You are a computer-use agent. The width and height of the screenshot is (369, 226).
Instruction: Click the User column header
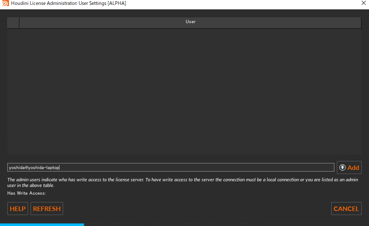[190, 23]
